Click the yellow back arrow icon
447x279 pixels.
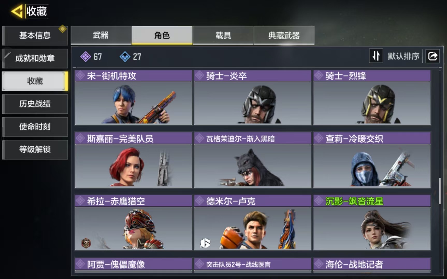tap(17, 11)
